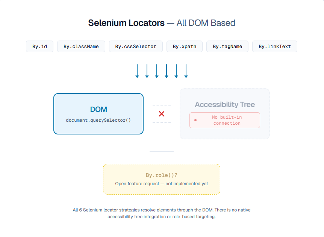324x237 pixels.
Task: Click the last downward arrow icon
Action: 186,71
